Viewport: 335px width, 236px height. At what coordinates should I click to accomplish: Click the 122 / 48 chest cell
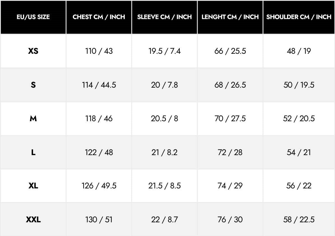click(99, 152)
